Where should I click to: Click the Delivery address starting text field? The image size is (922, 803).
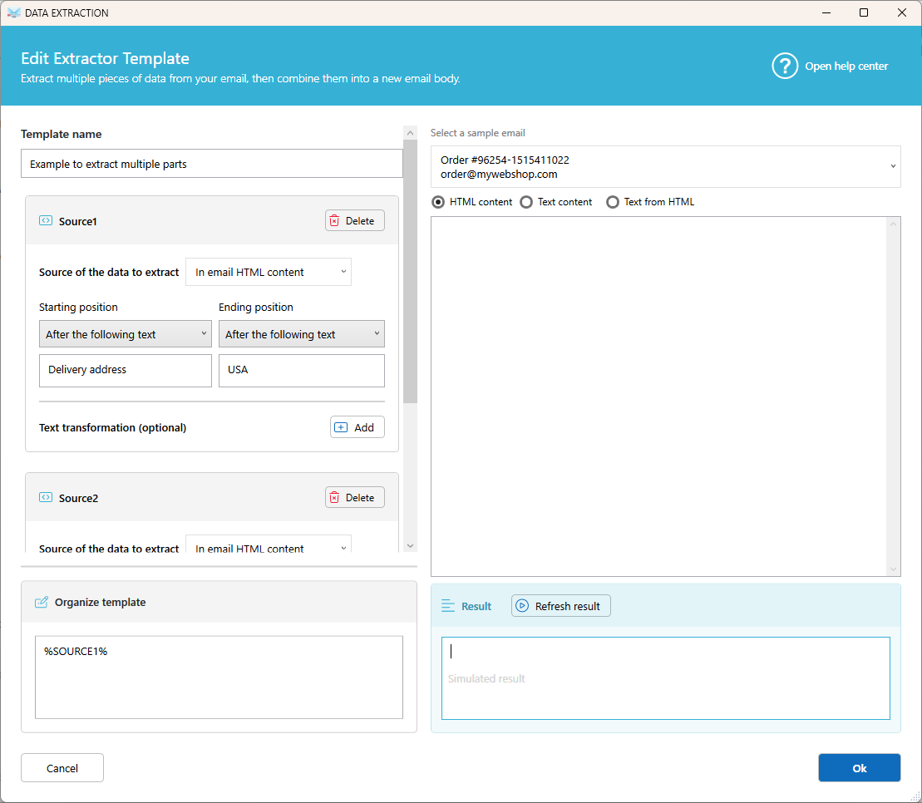pos(126,371)
